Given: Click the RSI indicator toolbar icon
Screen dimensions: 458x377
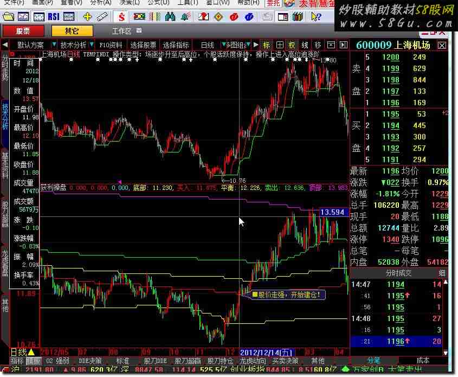Looking at the screenshot, I should [54, 17].
